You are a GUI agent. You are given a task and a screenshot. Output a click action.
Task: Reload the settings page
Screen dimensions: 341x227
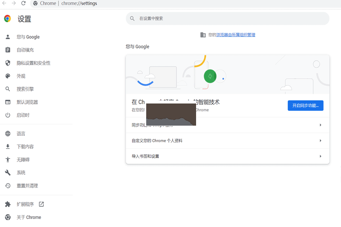point(23,3)
